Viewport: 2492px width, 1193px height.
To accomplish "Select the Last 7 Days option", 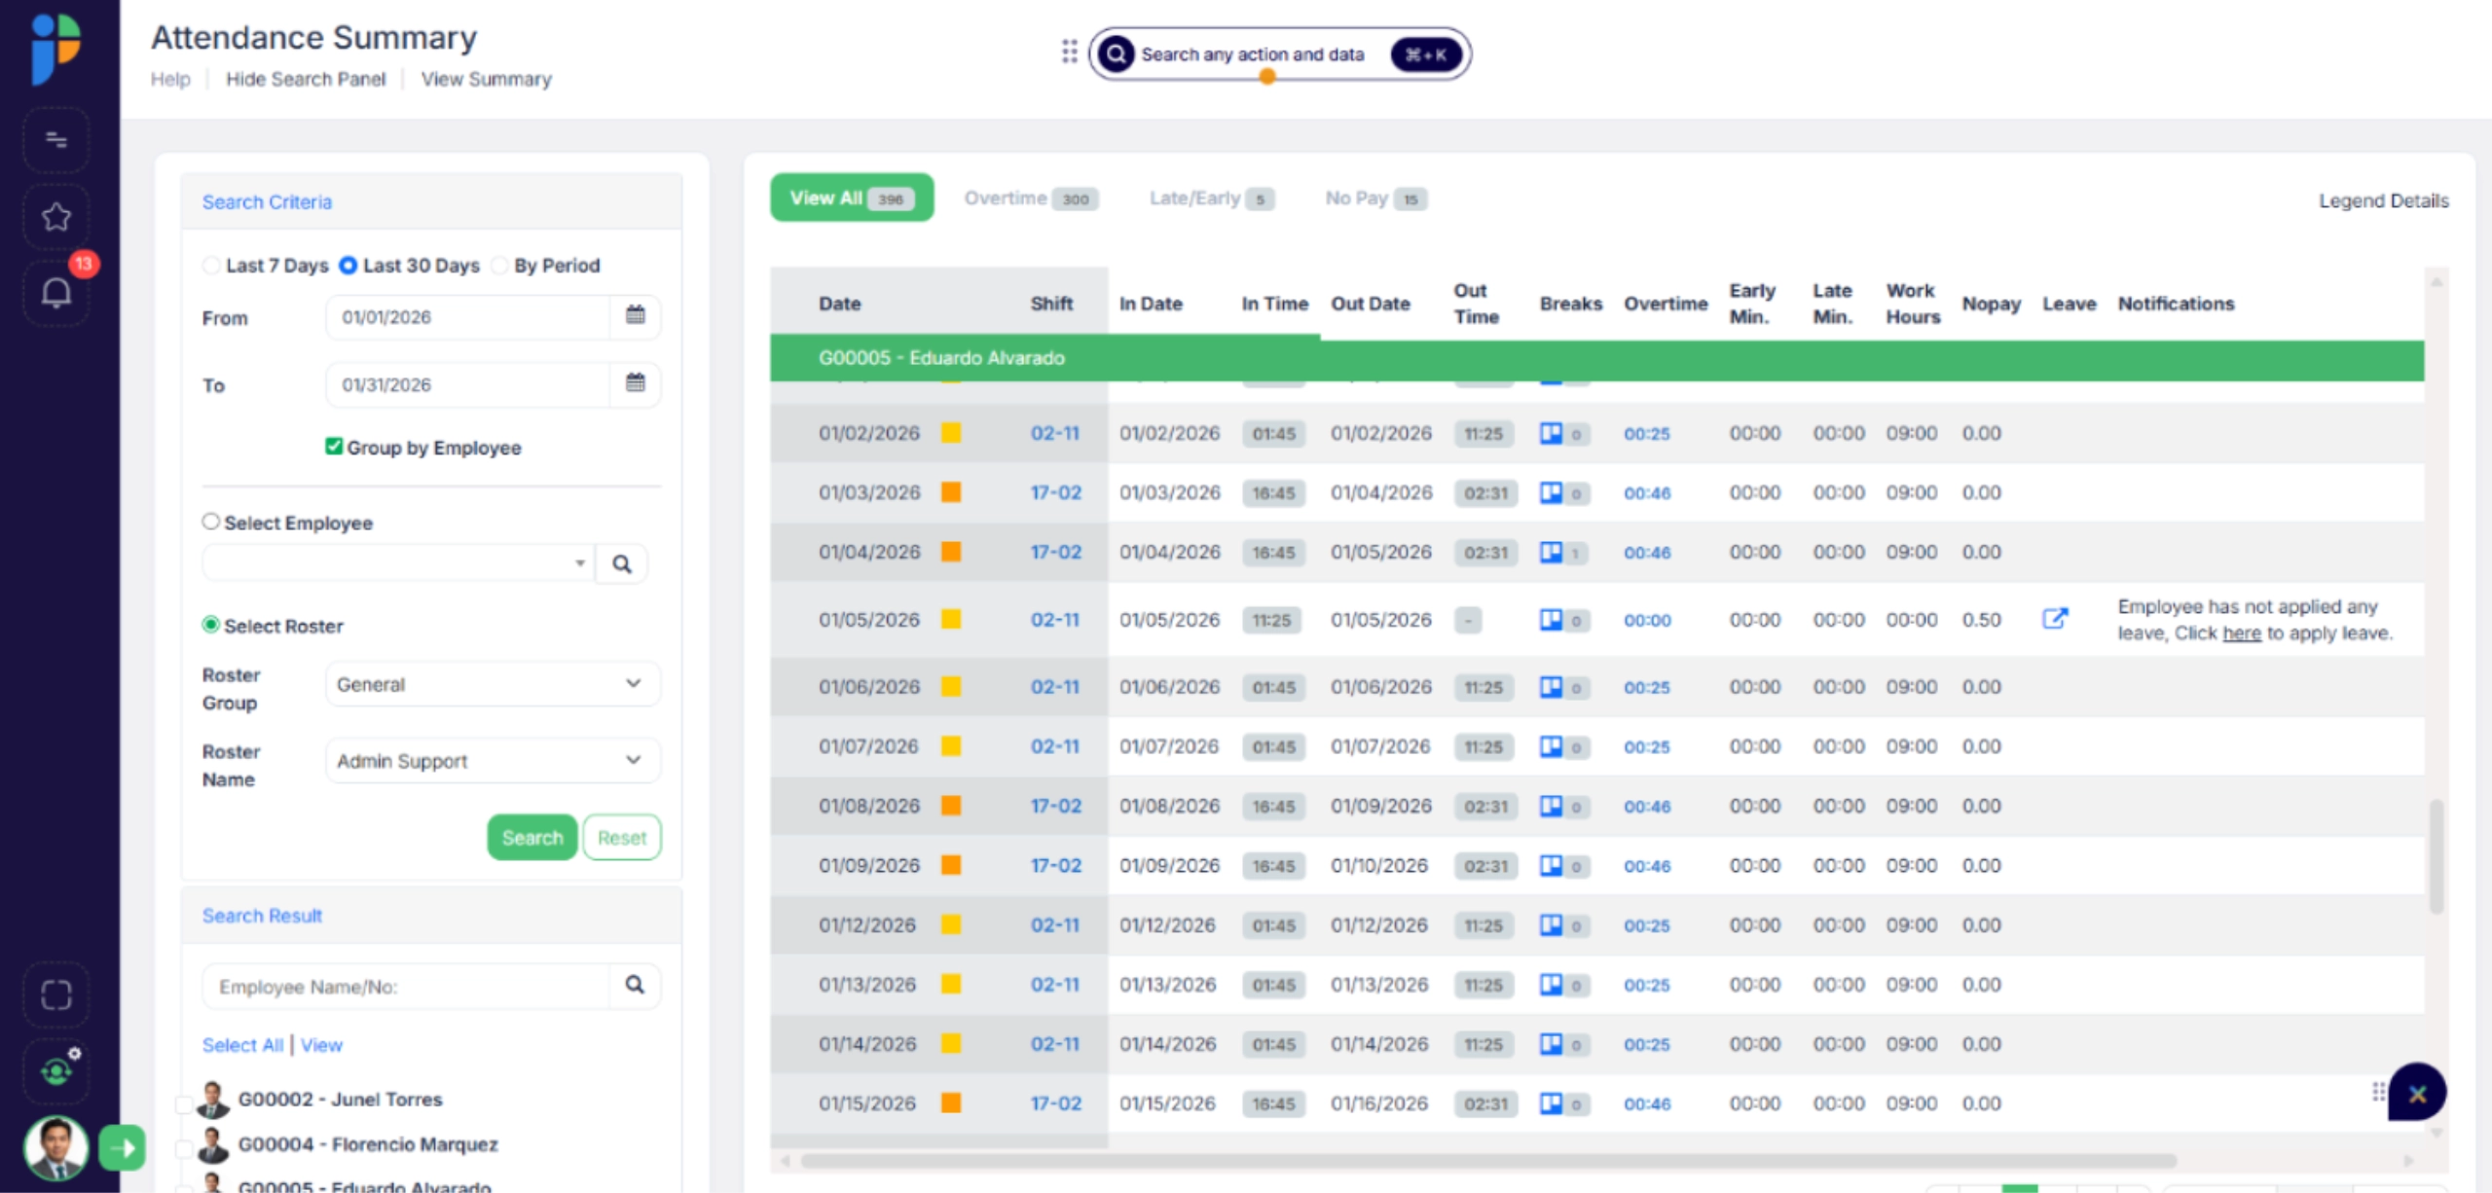I will tap(211, 266).
